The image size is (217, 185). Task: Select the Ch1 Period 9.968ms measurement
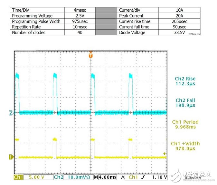pos(185,125)
